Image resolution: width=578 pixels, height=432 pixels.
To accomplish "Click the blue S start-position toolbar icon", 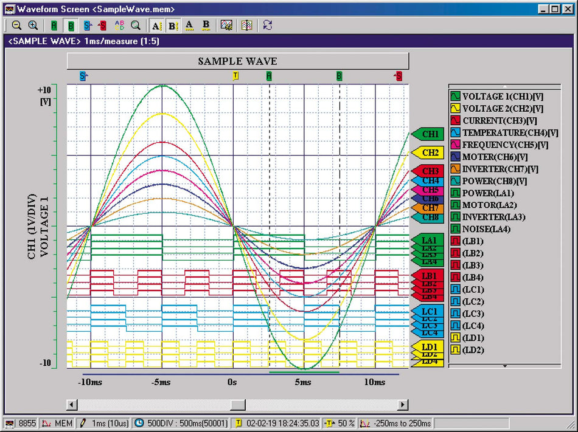I will [x=88, y=26].
